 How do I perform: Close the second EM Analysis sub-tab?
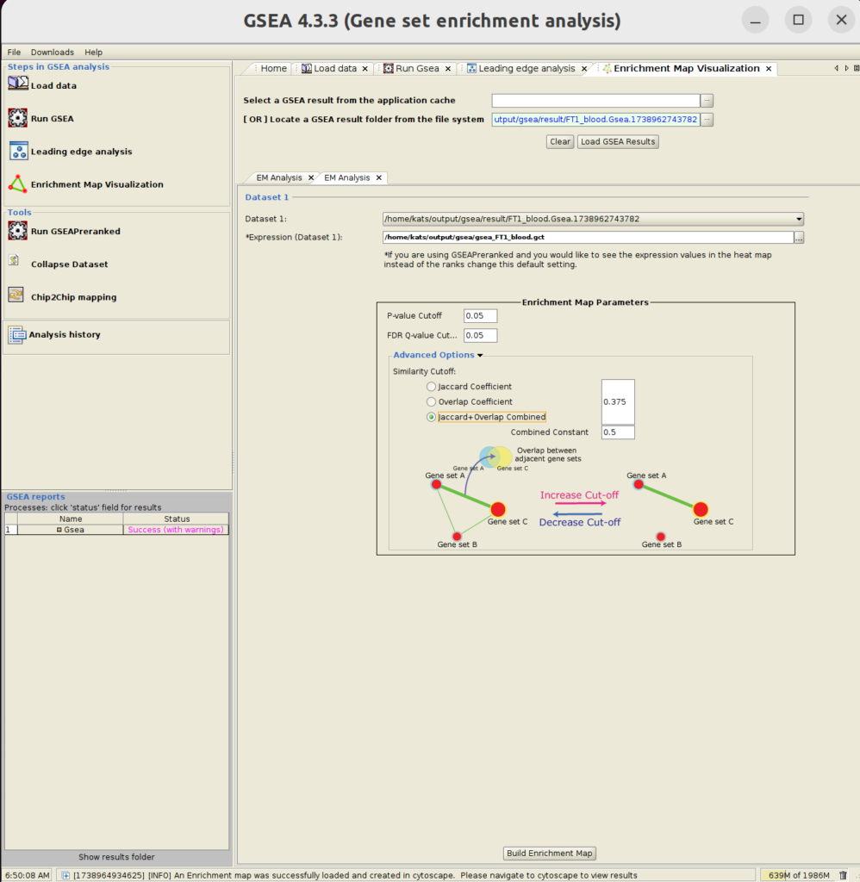[x=379, y=177]
